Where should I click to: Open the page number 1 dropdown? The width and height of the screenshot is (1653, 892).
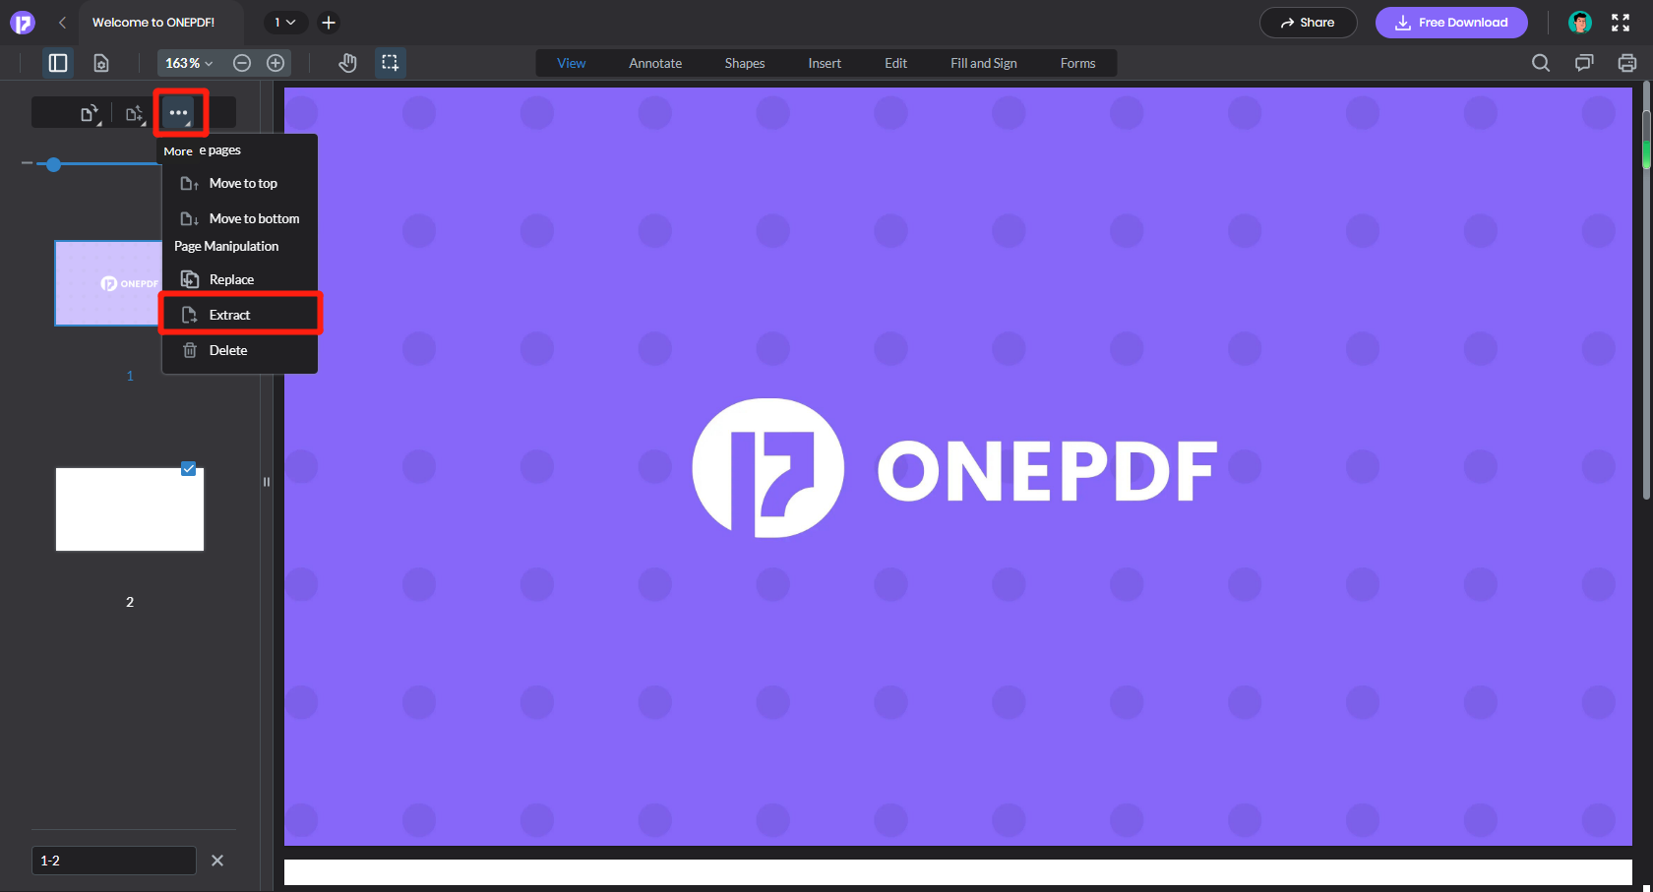(x=285, y=22)
